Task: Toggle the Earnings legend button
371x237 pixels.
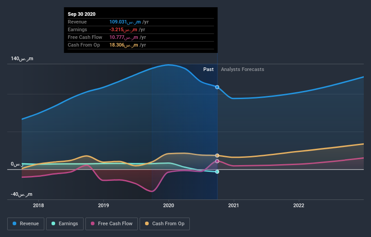Action: click(65, 224)
